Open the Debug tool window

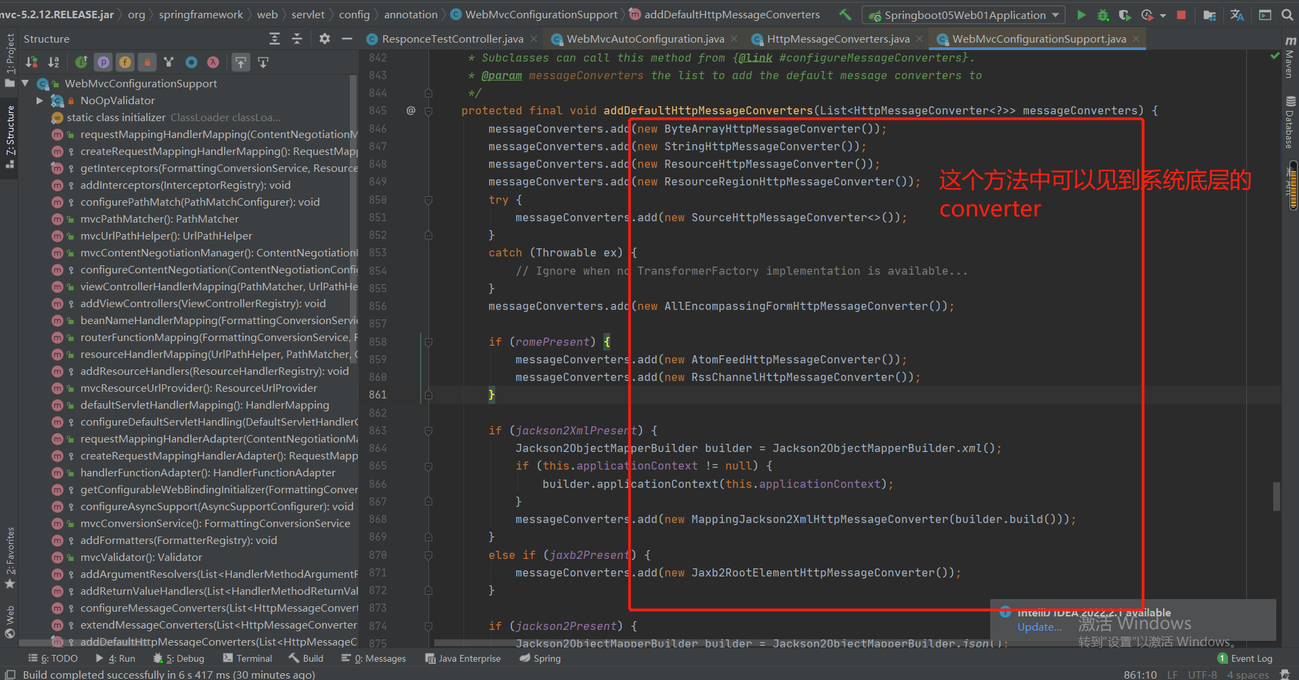pos(178,658)
